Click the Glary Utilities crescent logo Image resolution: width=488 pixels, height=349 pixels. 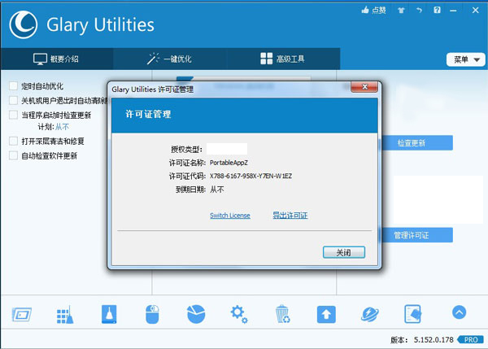24,24
